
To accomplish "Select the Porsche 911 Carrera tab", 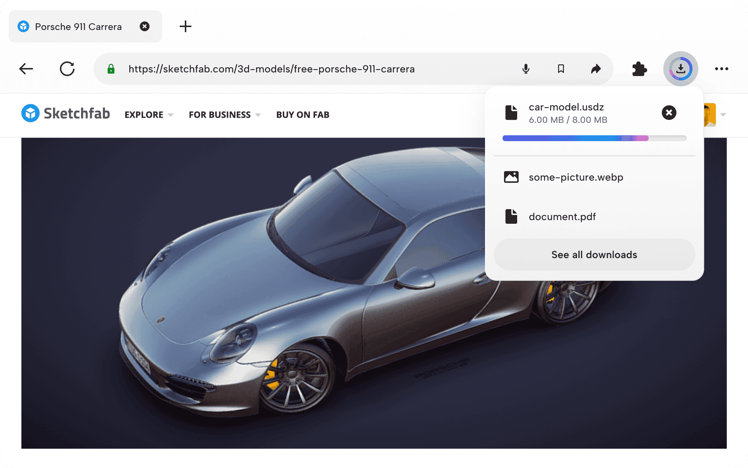I will point(78,27).
